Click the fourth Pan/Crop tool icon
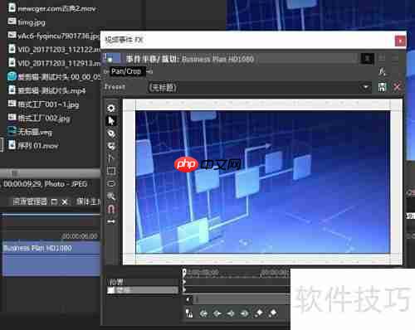The width and height of the screenshot is (415, 330). point(111,146)
